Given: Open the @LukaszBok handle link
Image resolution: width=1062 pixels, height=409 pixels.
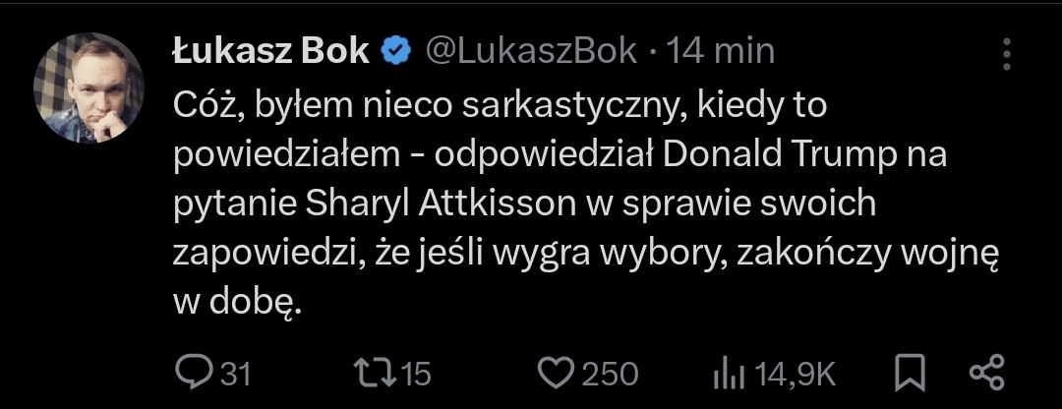Looking at the screenshot, I should coord(530,52).
